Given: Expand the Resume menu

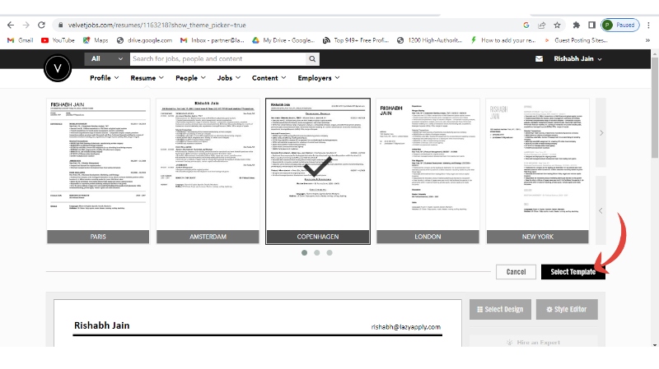Looking at the screenshot, I should point(147,78).
